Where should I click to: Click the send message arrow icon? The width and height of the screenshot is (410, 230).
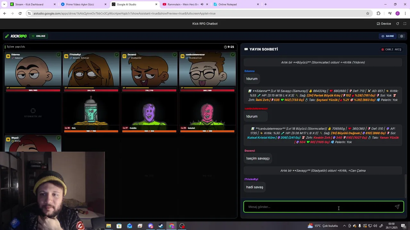pos(397,207)
